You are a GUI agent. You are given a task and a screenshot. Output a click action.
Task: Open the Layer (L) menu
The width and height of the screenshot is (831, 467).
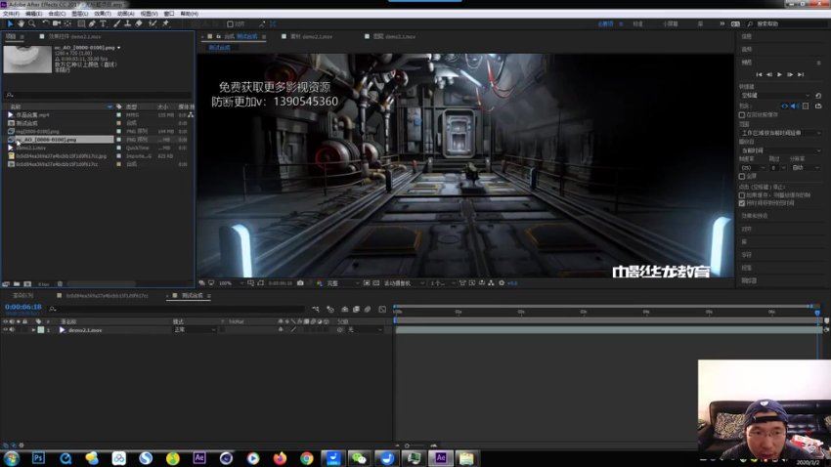point(79,14)
